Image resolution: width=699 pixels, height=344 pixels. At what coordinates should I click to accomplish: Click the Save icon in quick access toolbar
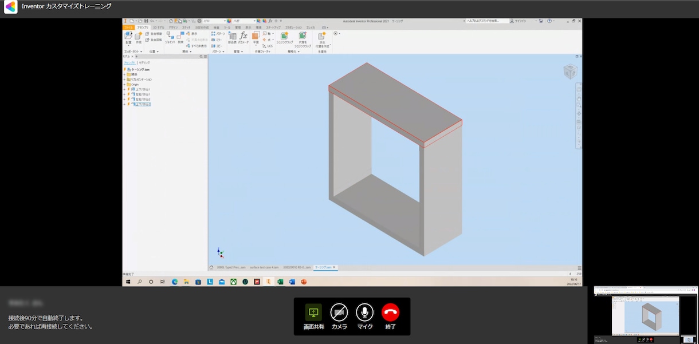[146, 21]
